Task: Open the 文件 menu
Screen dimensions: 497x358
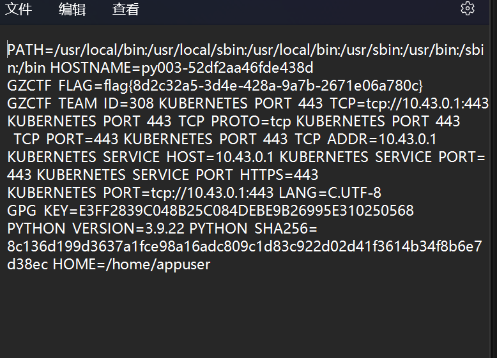Action: [x=19, y=9]
